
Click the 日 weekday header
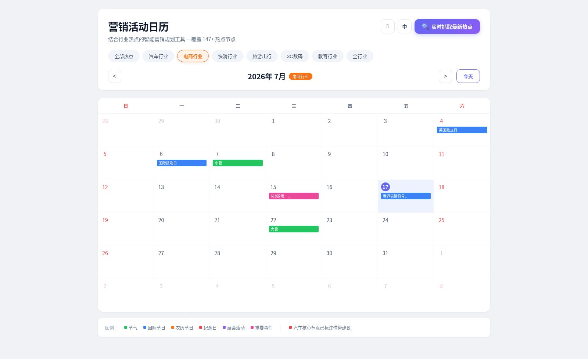coord(126,106)
